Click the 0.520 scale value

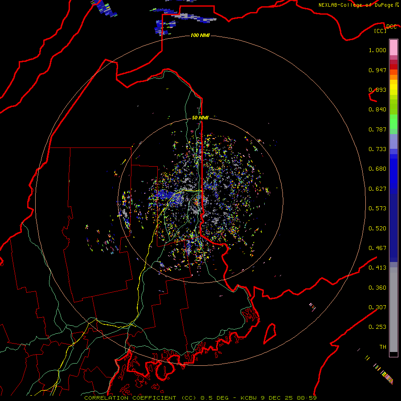click(377, 229)
